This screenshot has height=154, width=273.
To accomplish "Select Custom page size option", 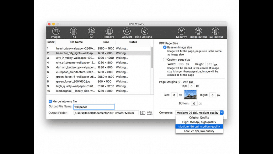I will 164,59.
